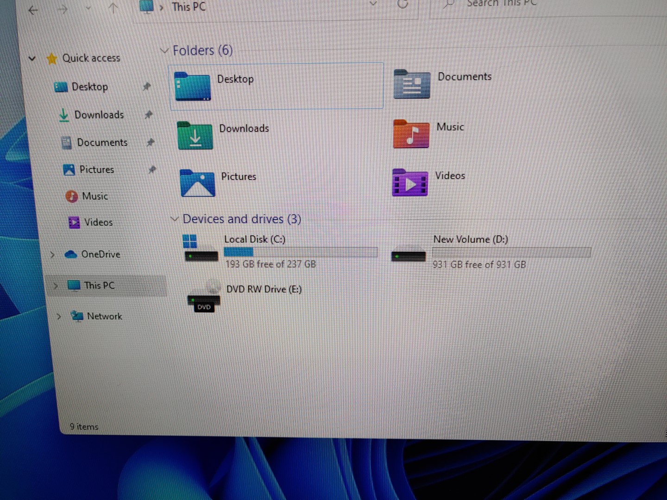The height and width of the screenshot is (500, 667).
Task: Select This PC label in navigation pane
Action: pos(99,286)
